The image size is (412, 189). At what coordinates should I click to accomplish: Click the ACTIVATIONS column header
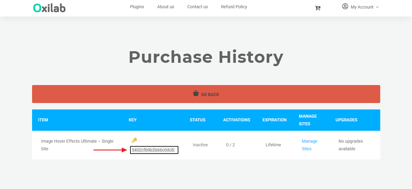click(237, 120)
